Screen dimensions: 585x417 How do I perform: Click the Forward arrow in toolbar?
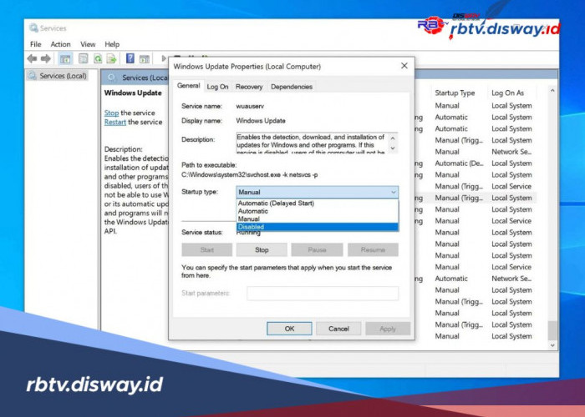[43, 58]
